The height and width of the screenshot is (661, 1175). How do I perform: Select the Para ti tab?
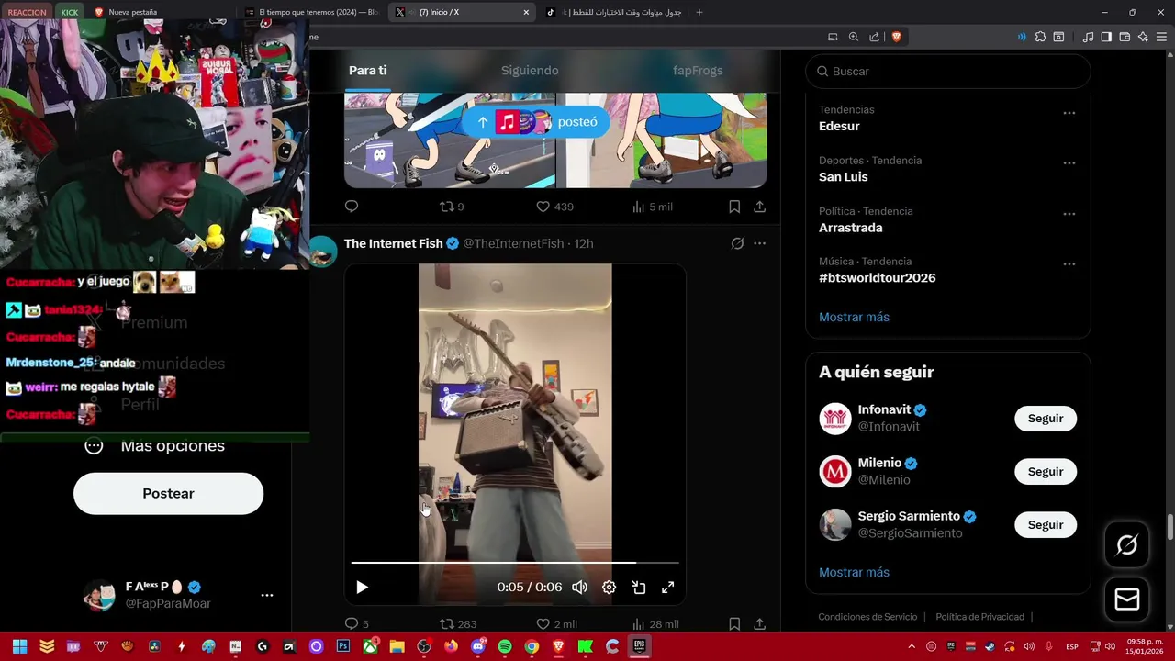(x=367, y=71)
